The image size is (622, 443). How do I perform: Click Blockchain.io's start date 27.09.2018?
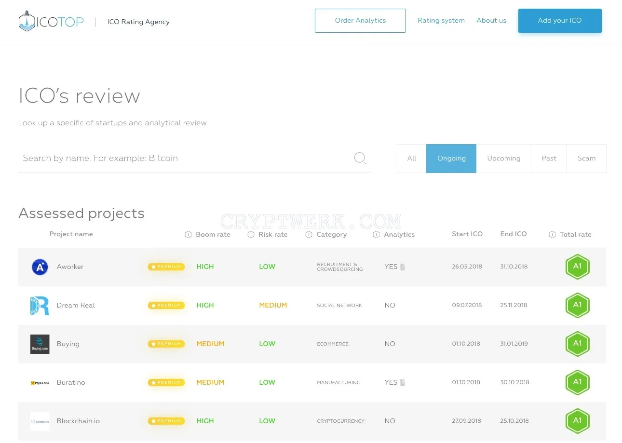[x=467, y=421]
